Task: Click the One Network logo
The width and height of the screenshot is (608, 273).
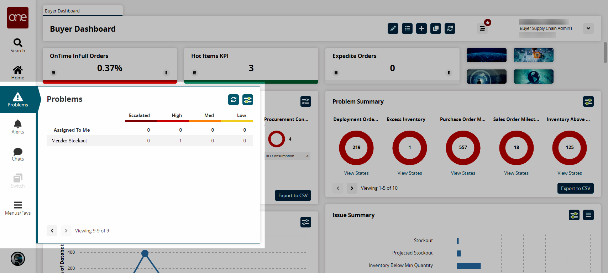Action: [18, 18]
